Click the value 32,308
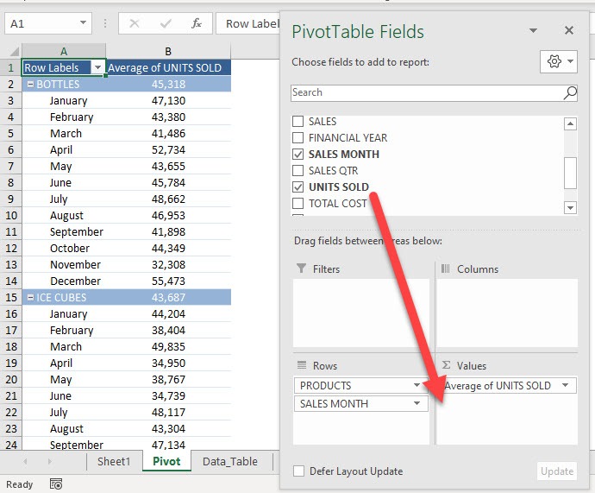 tap(168, 265)
